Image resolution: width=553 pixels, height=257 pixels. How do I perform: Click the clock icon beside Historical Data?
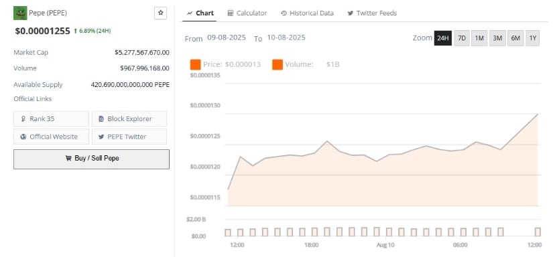(284, 13)
